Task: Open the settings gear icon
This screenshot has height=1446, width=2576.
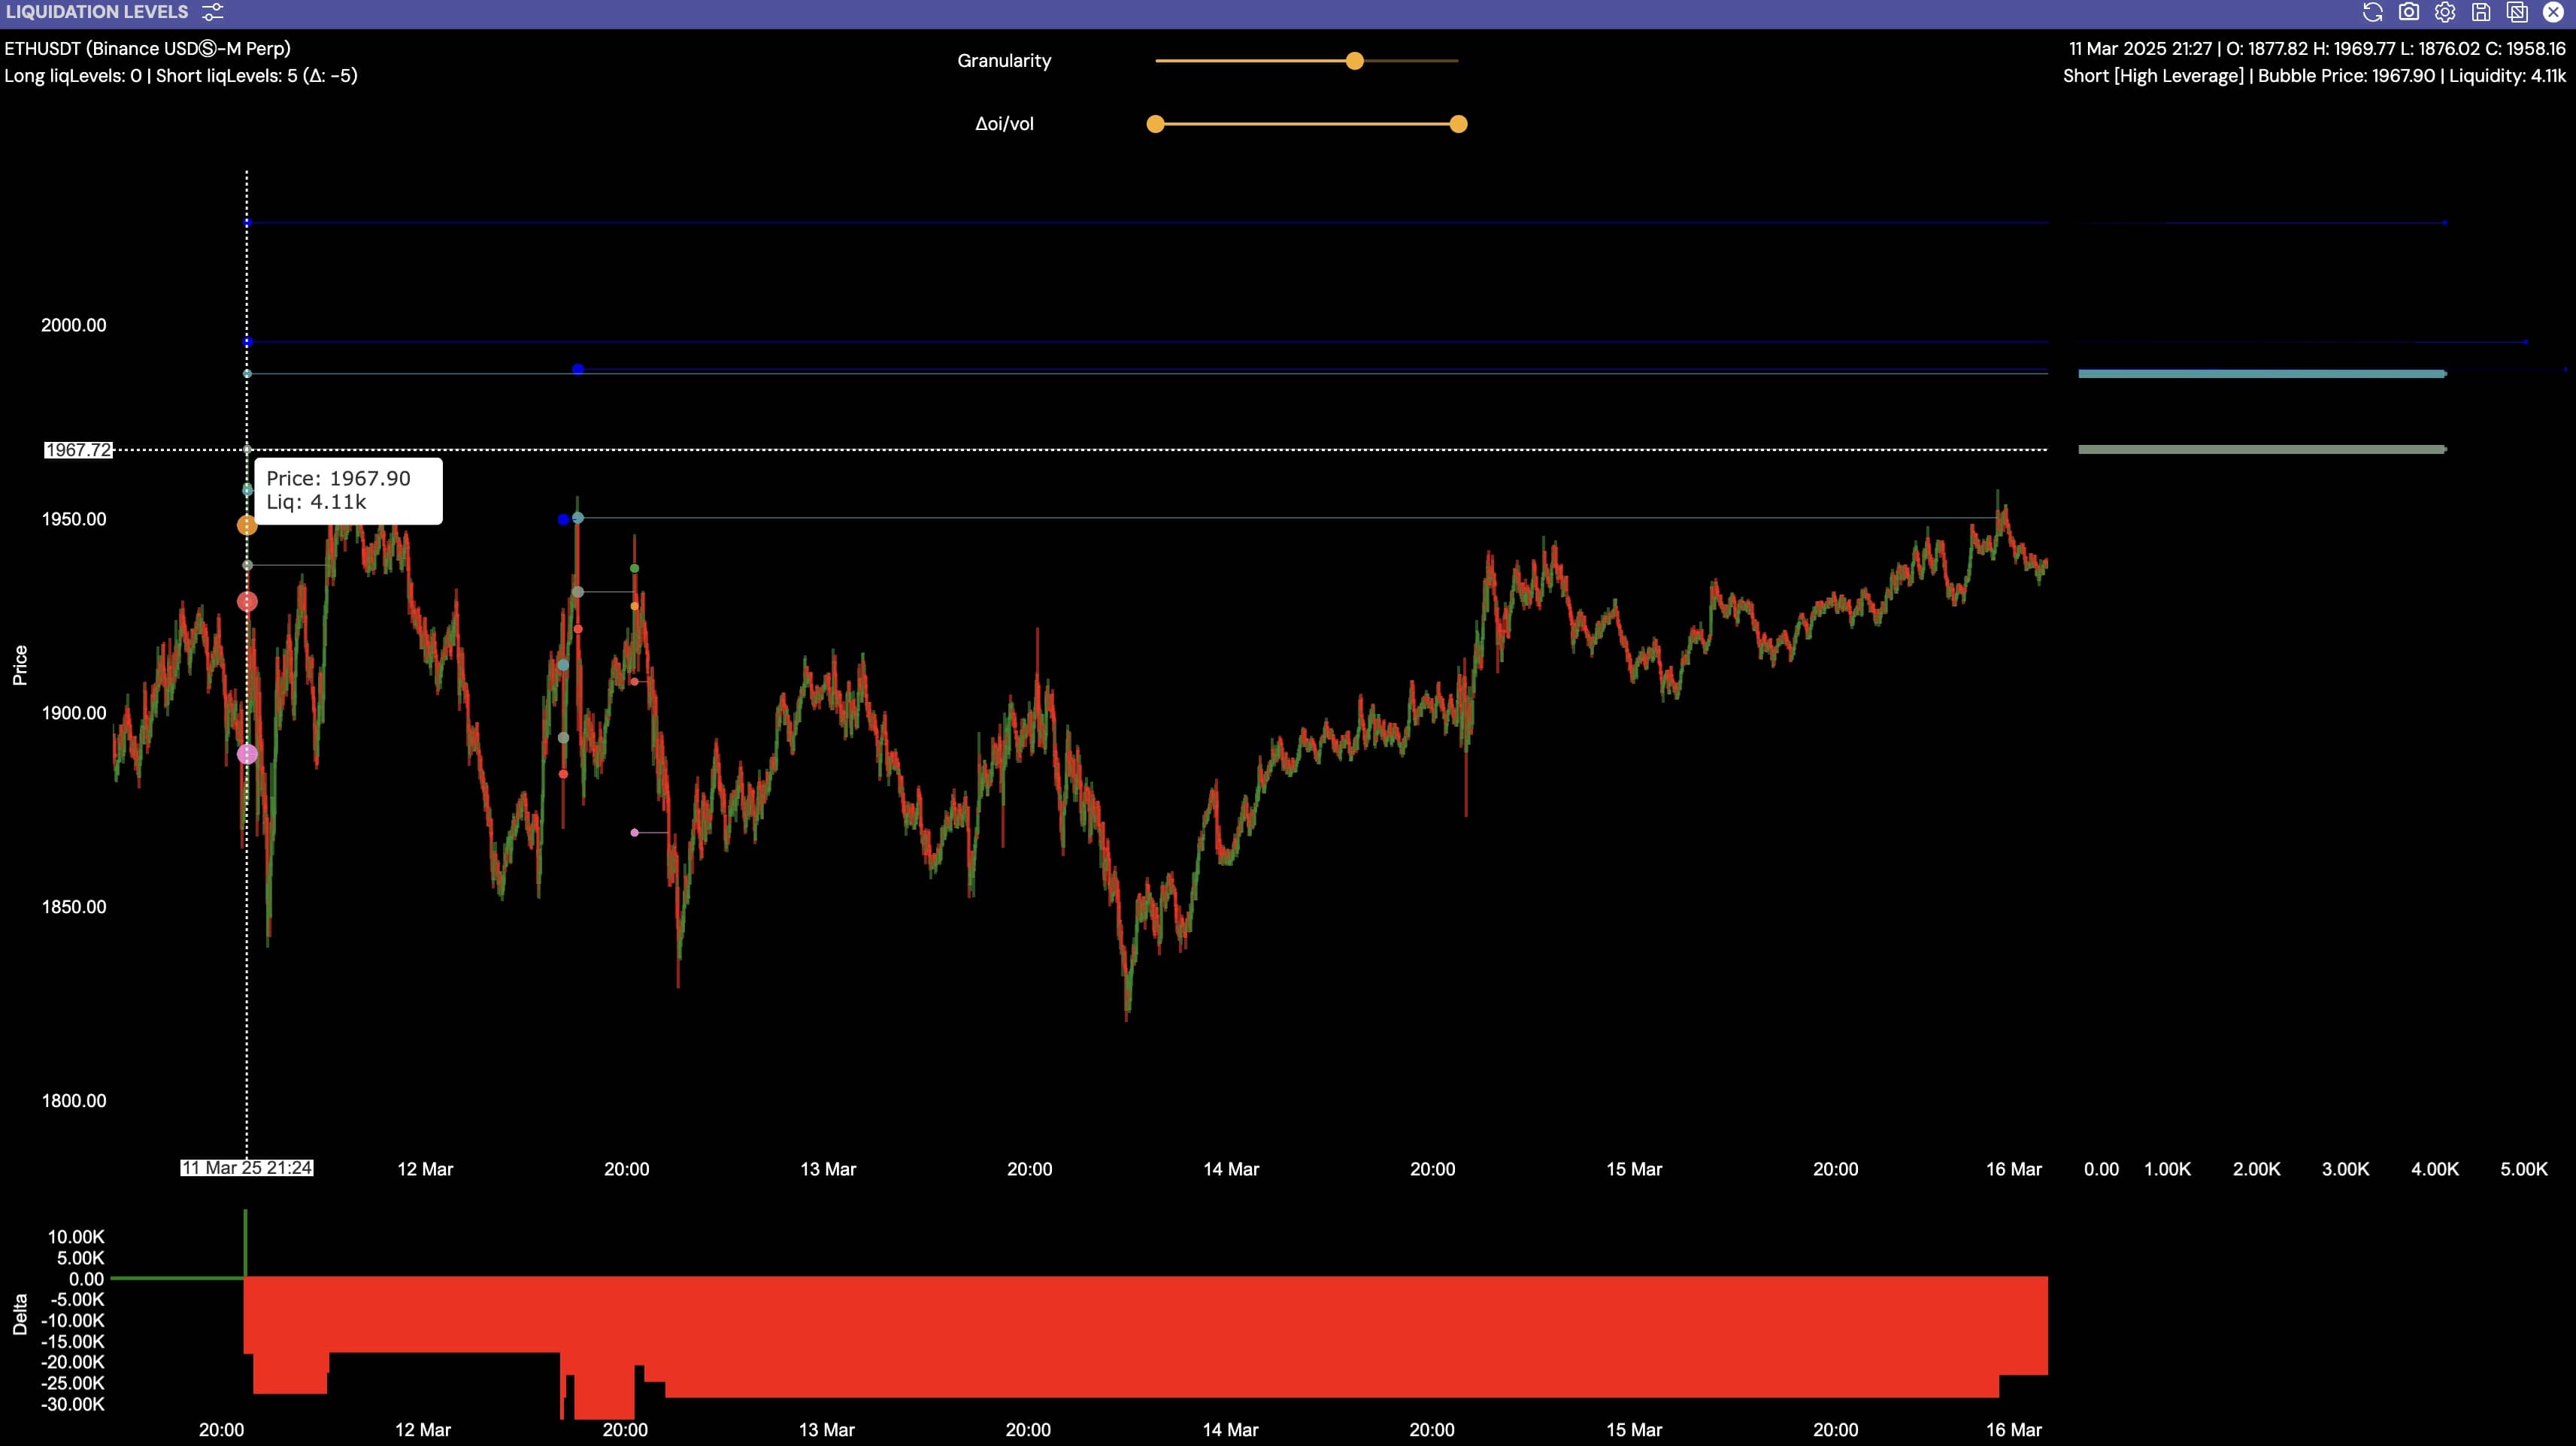Action: (x=2445, y=12)
